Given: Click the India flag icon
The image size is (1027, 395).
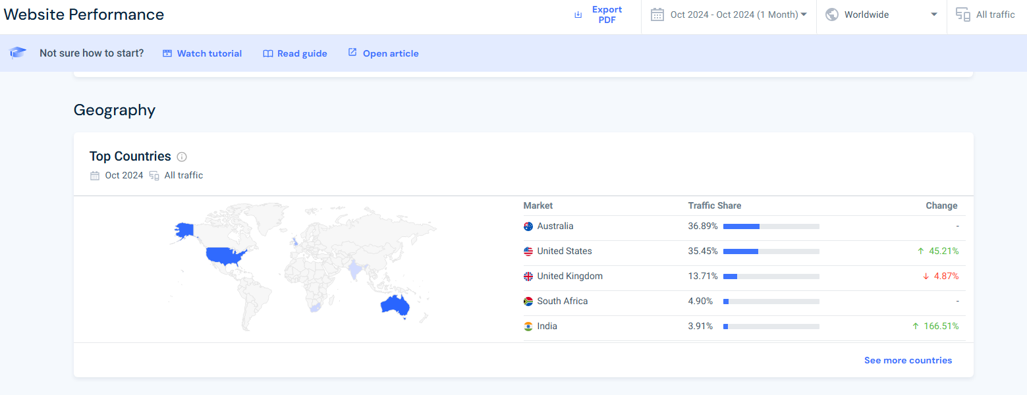Looking at the screenshot, I should 528,327.
